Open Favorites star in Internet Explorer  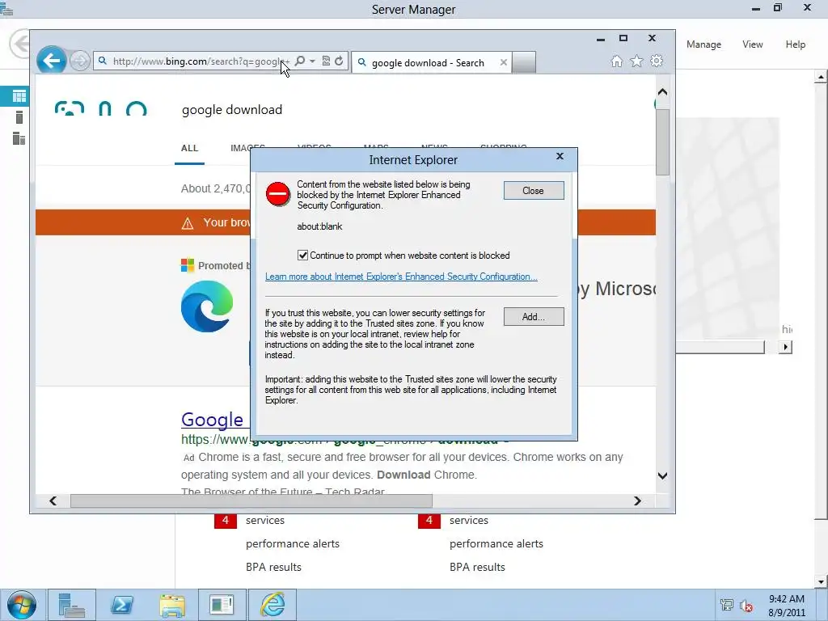pos(637,61)
